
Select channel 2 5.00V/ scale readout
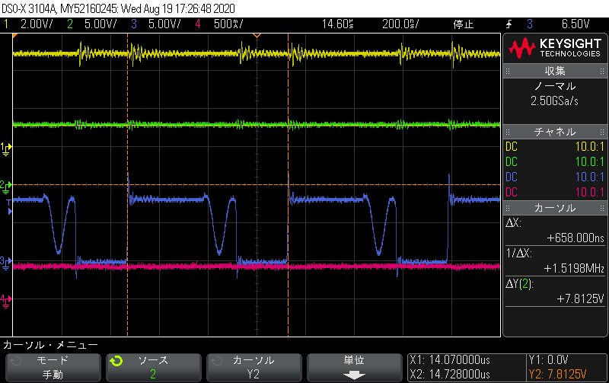pos(100,24)
